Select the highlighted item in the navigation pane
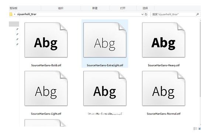The image size is (206, 133). pos(14,24)
